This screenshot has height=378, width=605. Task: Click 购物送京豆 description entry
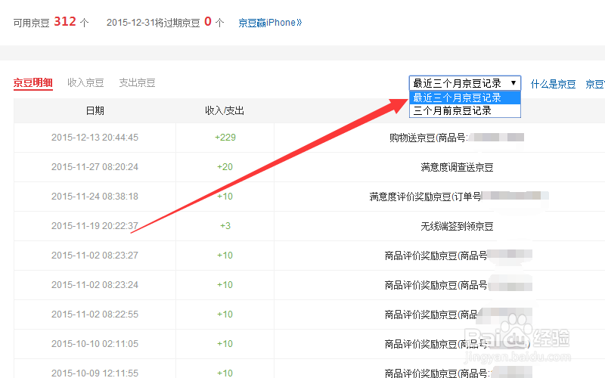[457, 138]
